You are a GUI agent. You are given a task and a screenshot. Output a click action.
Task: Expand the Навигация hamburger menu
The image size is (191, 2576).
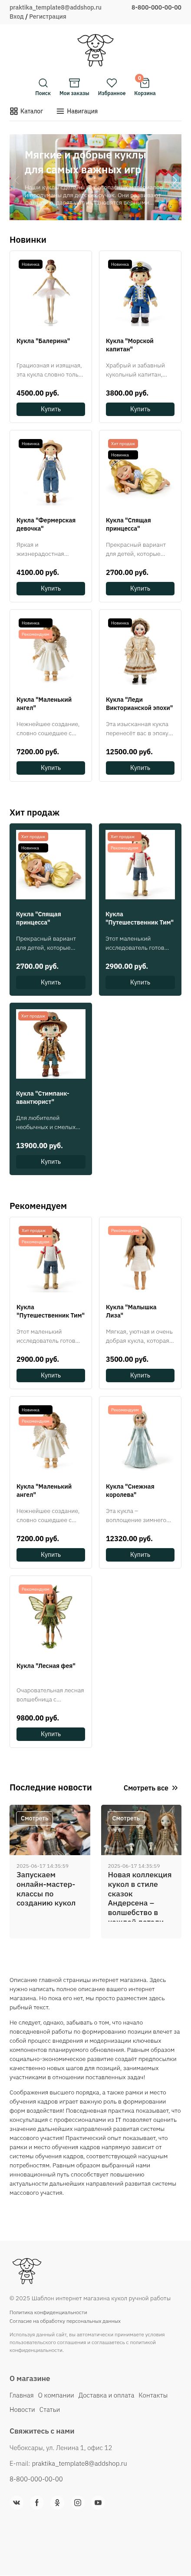pyautogui.click(x=77, y=111)
